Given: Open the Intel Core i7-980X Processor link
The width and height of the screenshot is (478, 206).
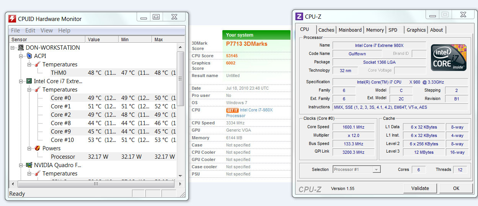Looking at the screenshot, I should coord(249,113).
